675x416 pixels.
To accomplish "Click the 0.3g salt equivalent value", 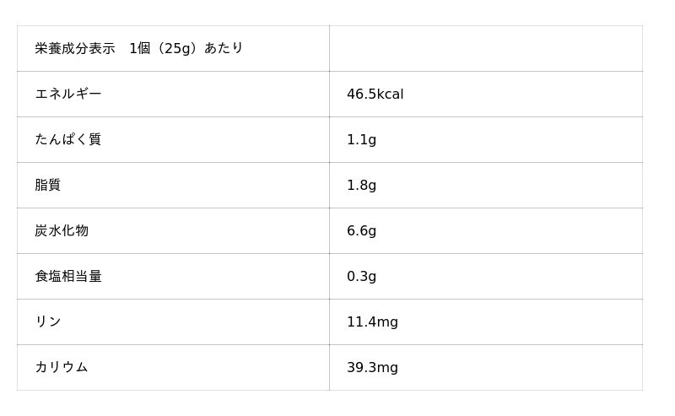I will point(361,276).
